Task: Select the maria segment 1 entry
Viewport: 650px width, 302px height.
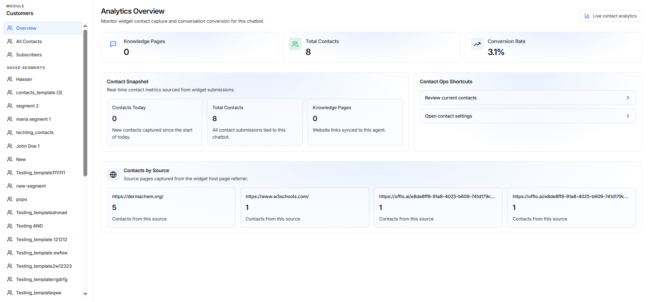Action: 43,119
